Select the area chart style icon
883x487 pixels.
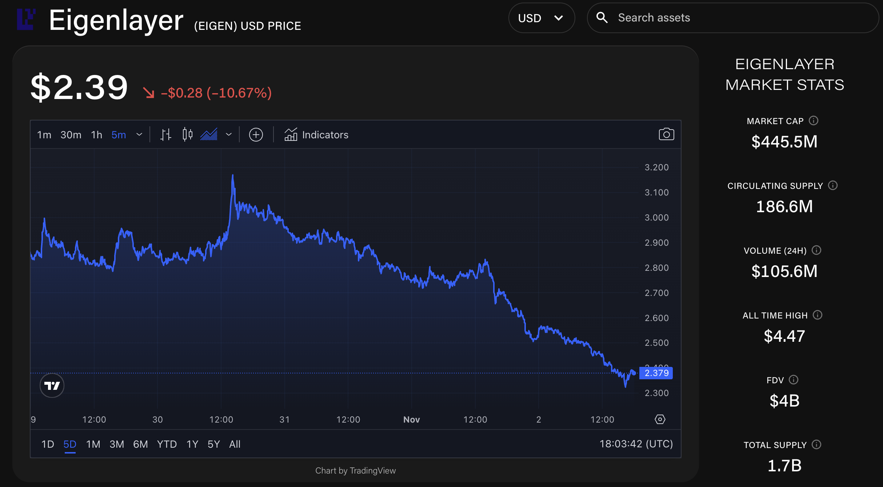[x=209, y=135]
